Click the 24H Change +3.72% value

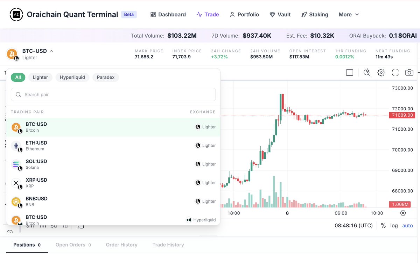pos(219,57)
